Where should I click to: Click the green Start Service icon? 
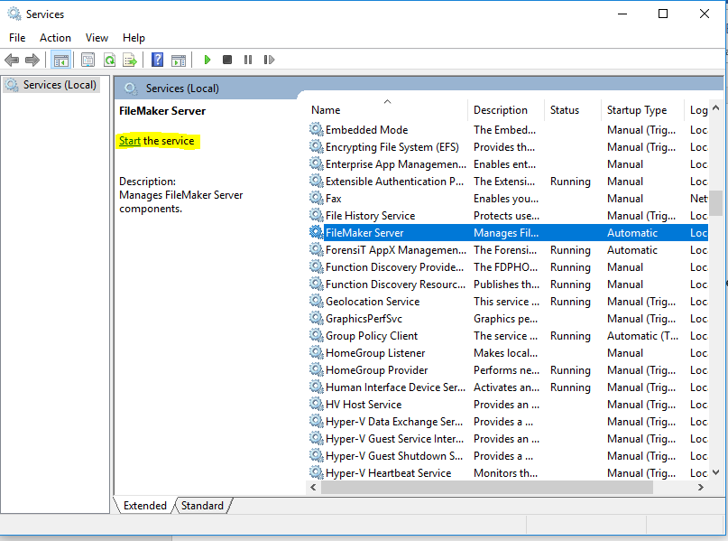(x=207, y=60)
